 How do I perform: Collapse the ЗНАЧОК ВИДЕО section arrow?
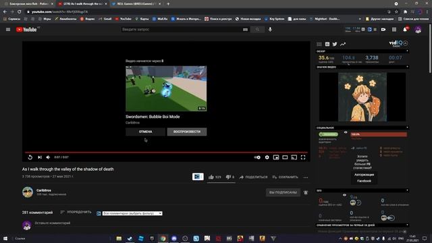point(407,67)
